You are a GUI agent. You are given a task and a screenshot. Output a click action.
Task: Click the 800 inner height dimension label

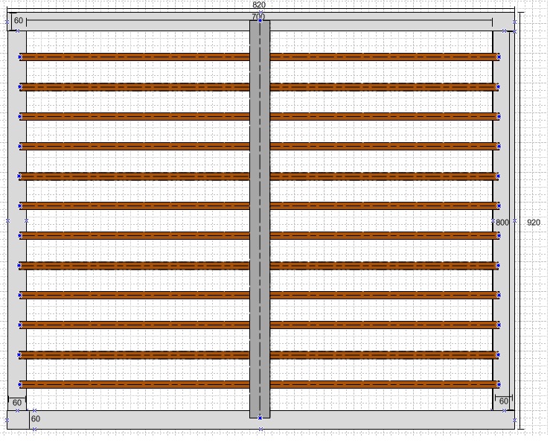[502, 222]
